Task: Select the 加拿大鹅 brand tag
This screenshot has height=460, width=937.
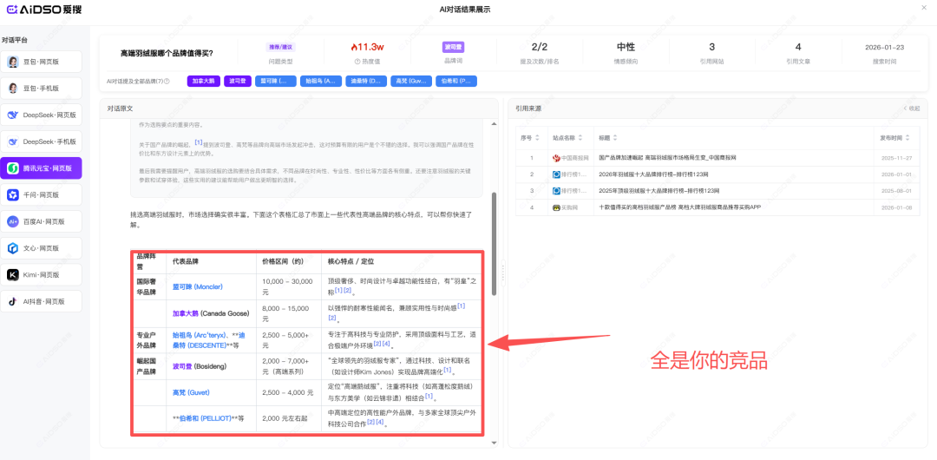Action: click(x=204, y=82)
